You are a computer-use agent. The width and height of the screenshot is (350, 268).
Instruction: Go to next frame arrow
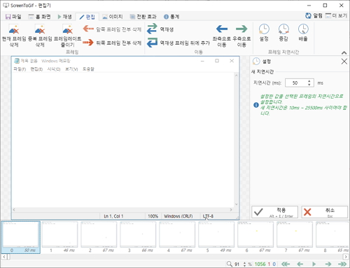(328, 264)
